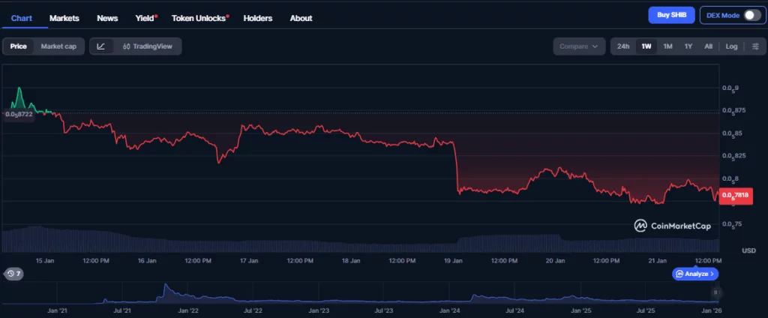This screenshot has height=318, width=768.
Task: Select the All time range
Action: click(708, 46)
